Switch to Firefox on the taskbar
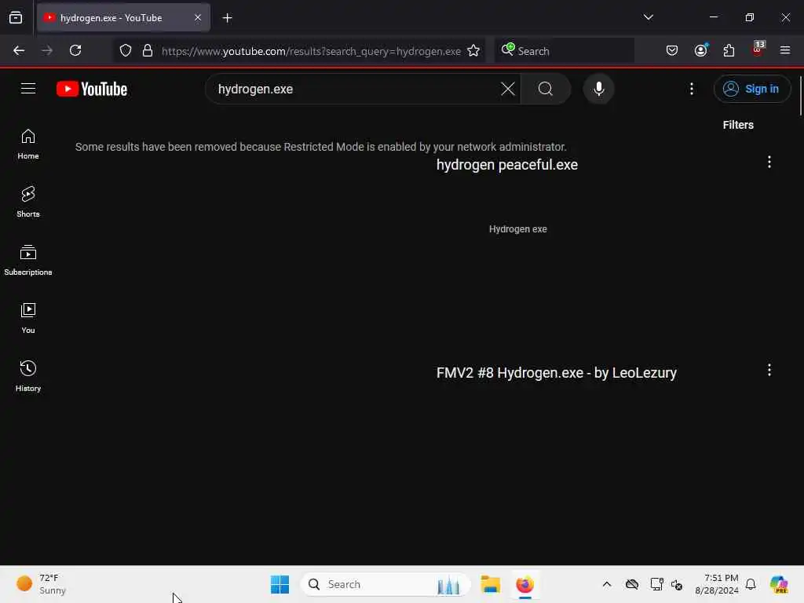This screenshot has height=603, width=804. (x=525, y=584)
